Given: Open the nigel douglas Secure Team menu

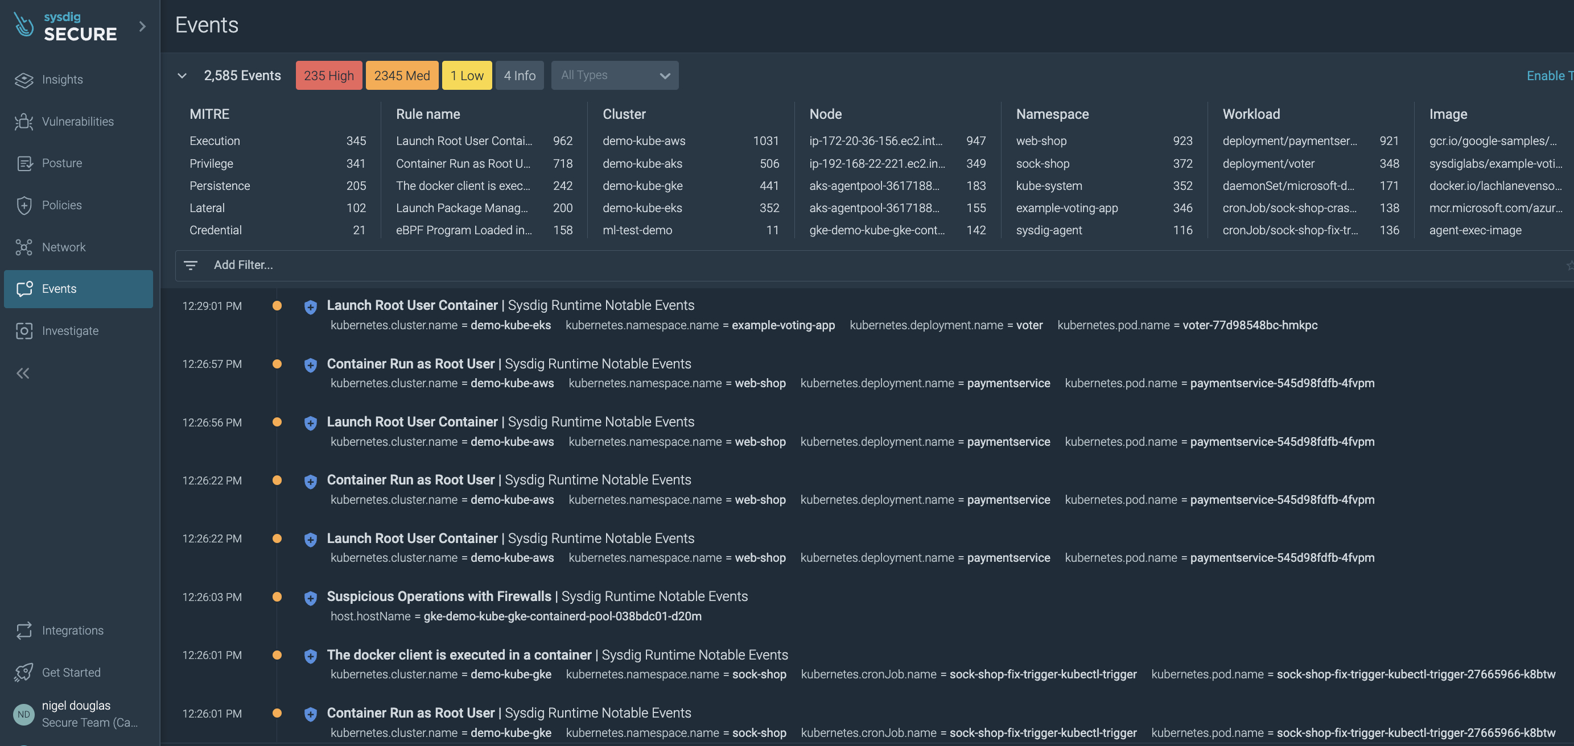Looking at the screenshot, I should [x=78, y=714].
